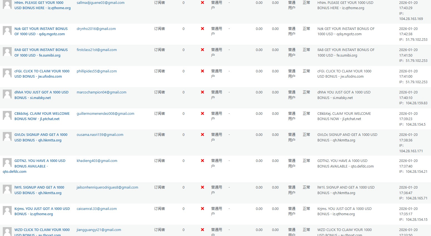431x236 pixels.
Task: Open the Krjms. YOU JUST GOT username link
Action: point(42,211)
